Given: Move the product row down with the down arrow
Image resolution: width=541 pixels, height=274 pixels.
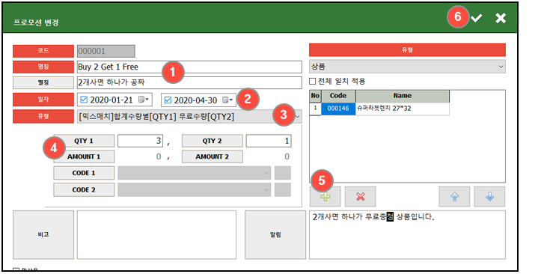Looking at the screenshot, I should tap(489, 197).
